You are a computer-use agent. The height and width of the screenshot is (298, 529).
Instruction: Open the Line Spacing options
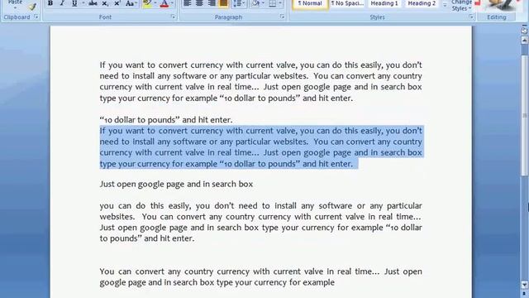(x=238, y=3)
